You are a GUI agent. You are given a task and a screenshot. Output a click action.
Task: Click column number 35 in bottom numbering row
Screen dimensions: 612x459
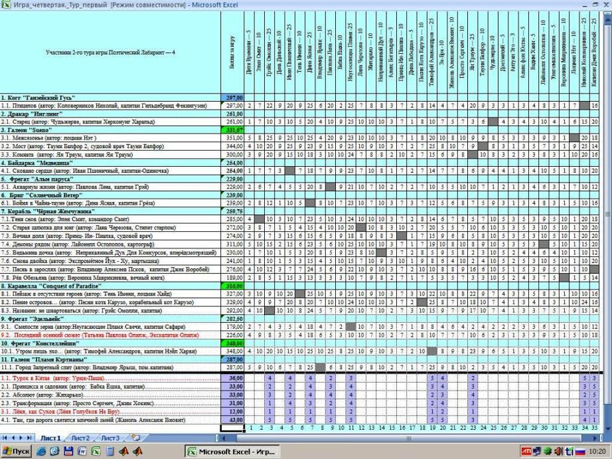595,428
